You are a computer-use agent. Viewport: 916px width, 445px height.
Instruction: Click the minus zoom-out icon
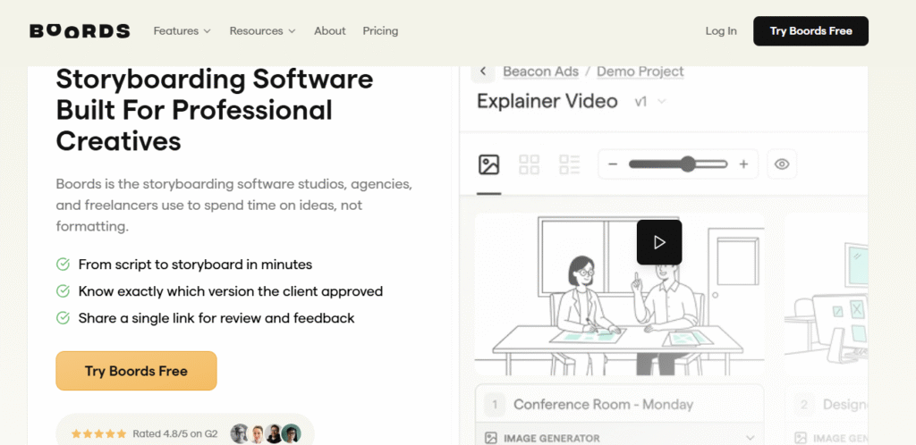point(613,164)
